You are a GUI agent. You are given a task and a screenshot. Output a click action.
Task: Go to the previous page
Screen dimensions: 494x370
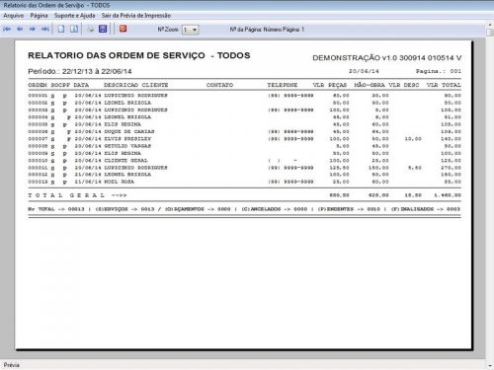[20, 29]
